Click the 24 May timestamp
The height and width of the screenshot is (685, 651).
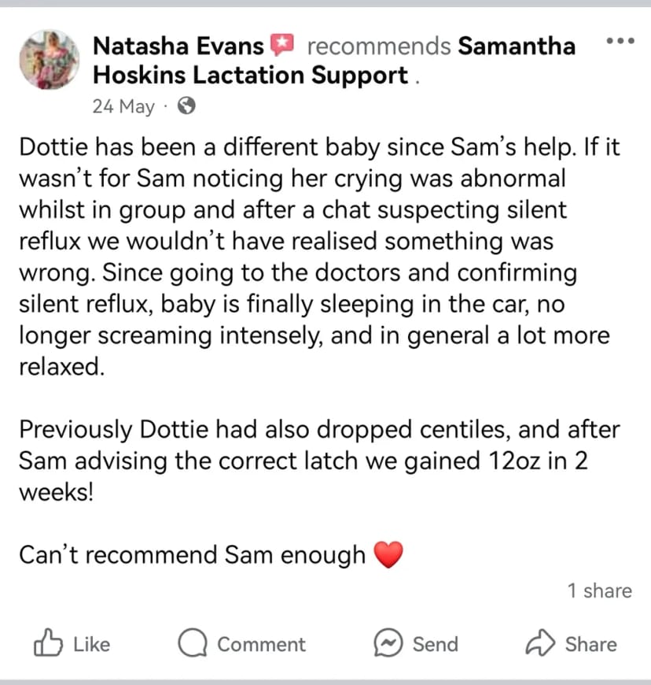click(123, 106)
